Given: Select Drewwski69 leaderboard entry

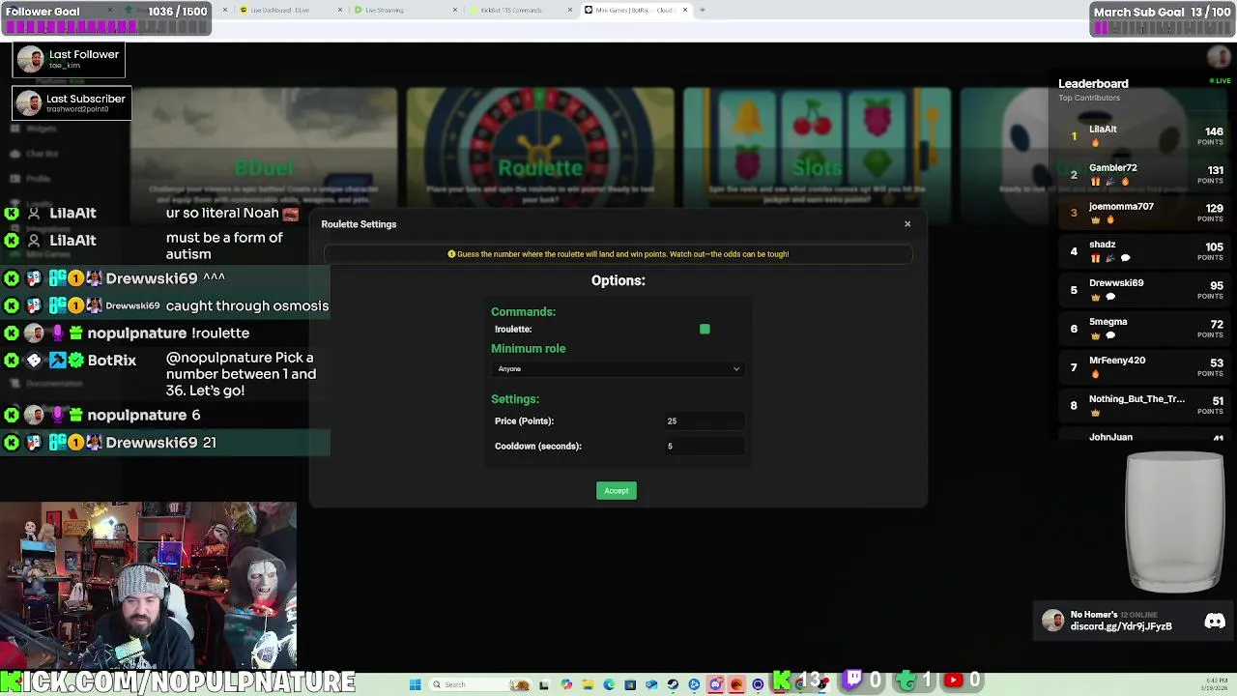Looking at the screenshot, I should point(1146,290).
